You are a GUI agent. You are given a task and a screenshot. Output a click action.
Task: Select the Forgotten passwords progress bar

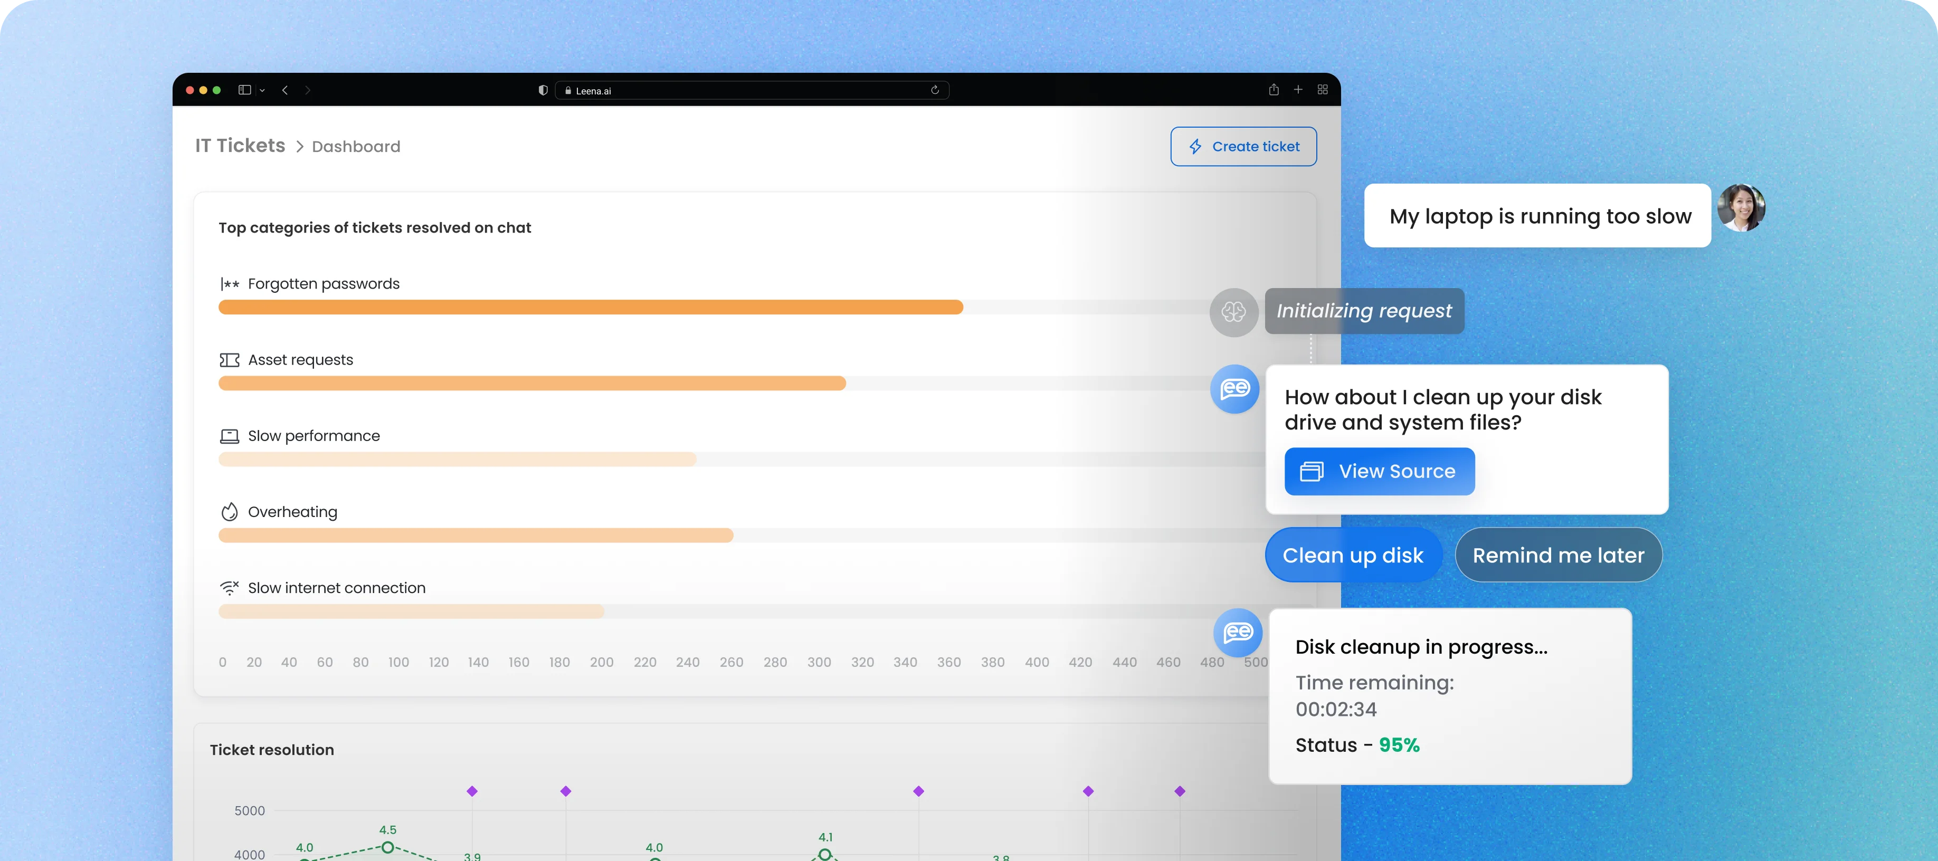[591, 307]
